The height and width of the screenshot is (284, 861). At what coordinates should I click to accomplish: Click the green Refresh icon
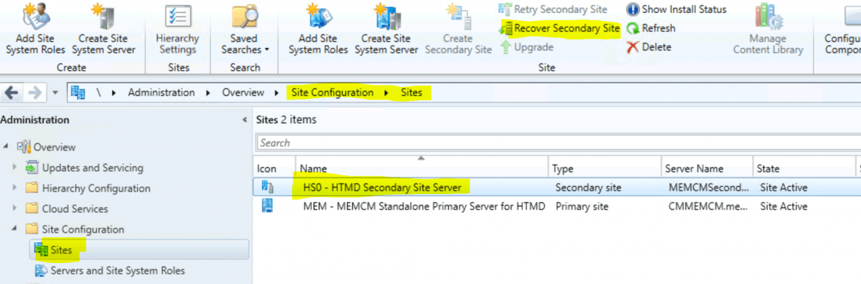pyautogui.click(x=633, y=28)
